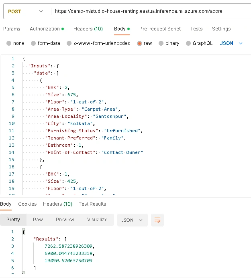This screenshot has width=251, height=279.
Task: Open the Test Results tab
Action: pos(92,204)
